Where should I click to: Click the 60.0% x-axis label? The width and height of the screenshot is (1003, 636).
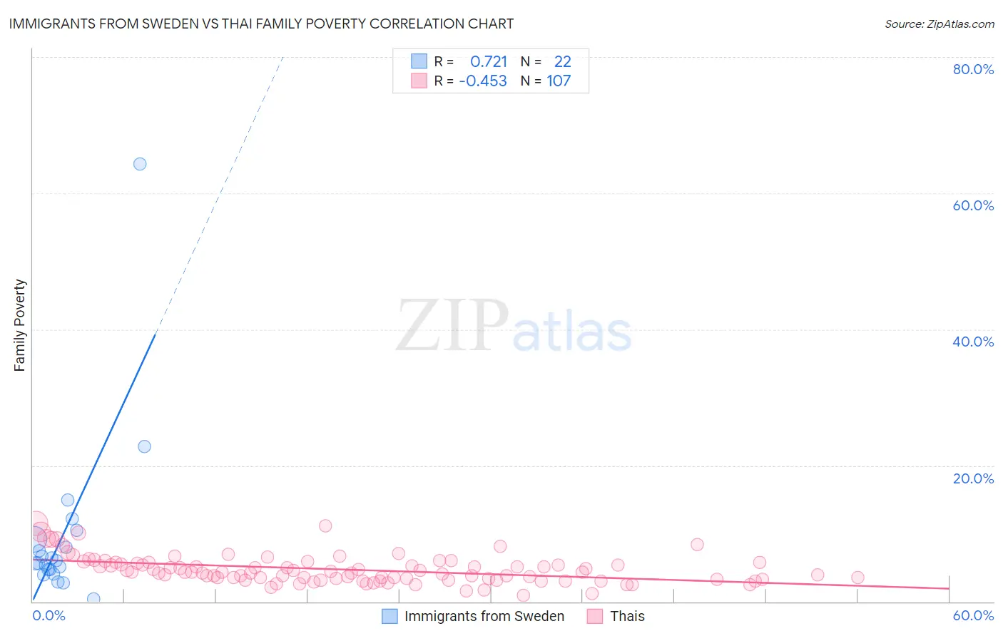tap(973, 615)
